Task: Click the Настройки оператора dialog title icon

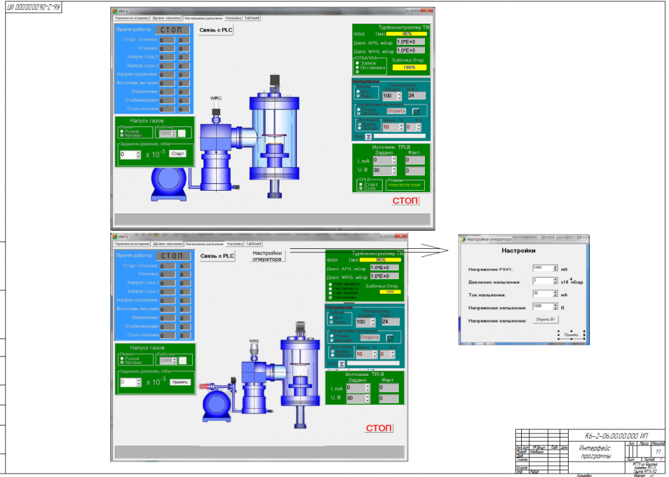Action: pyautogui.click(x=464, y=240)
